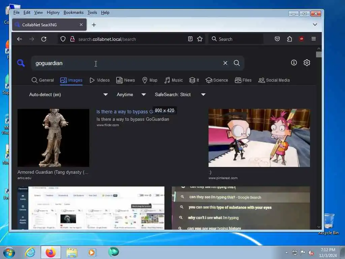Select the Music category
The width and height of the screenshot is (345, 259).
[174, 80]
